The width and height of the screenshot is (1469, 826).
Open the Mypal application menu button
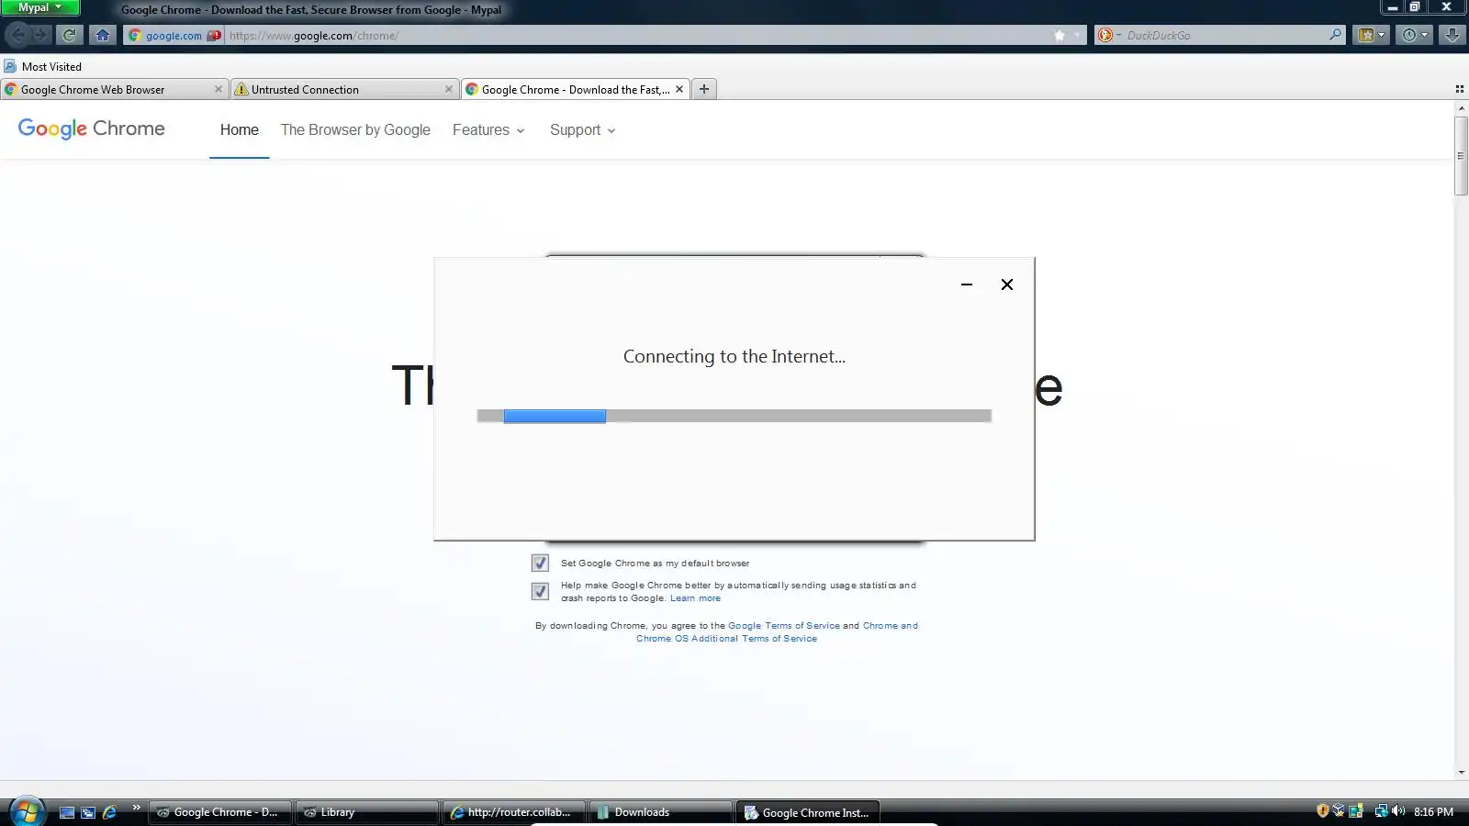pos(40,7)
